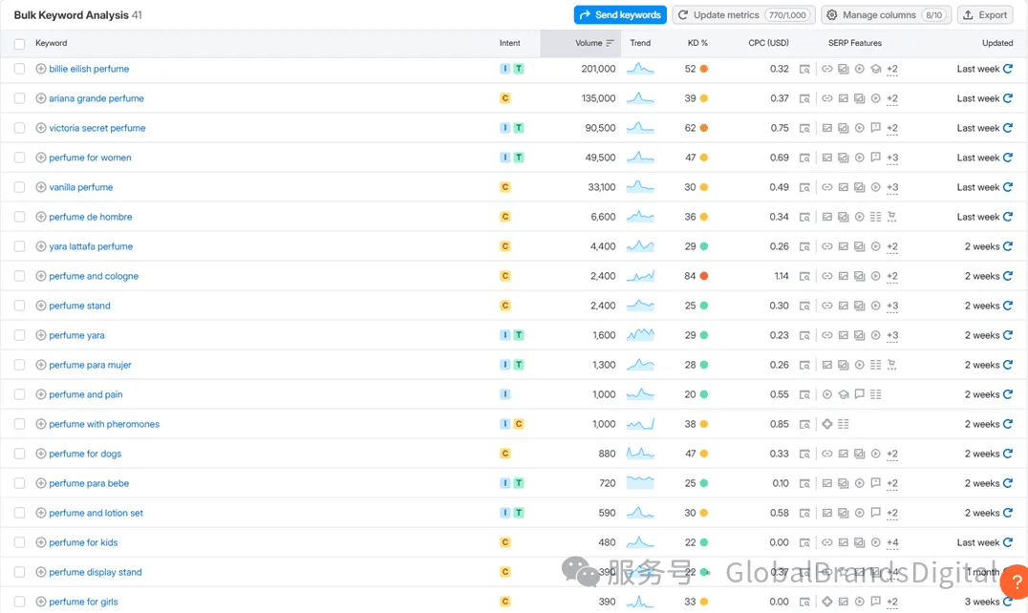Viewport: 1028px width, 613px height.
Task: Click Volume column sort icon
Action: pyautogui.click(x=610, y=43)
